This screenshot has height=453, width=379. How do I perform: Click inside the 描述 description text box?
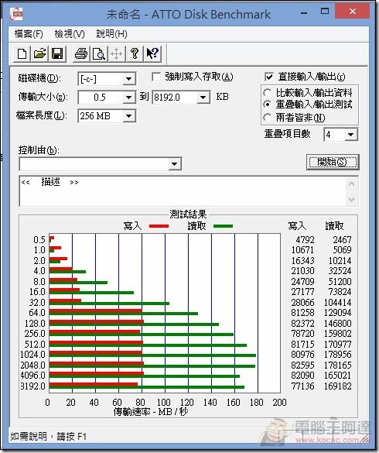click(x=183, y=191)
